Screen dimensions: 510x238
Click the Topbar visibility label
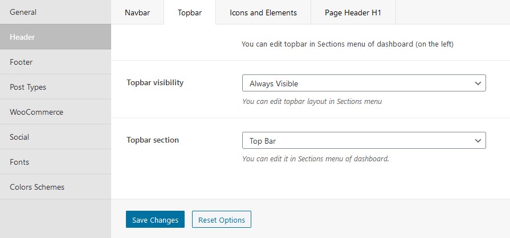tap(155, 82)
